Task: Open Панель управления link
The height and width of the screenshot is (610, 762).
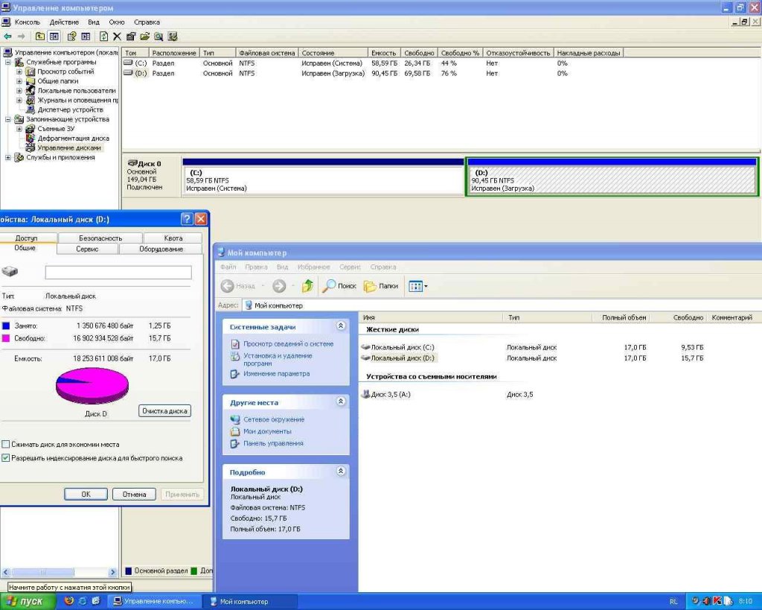Action: [x=273, y=443]
